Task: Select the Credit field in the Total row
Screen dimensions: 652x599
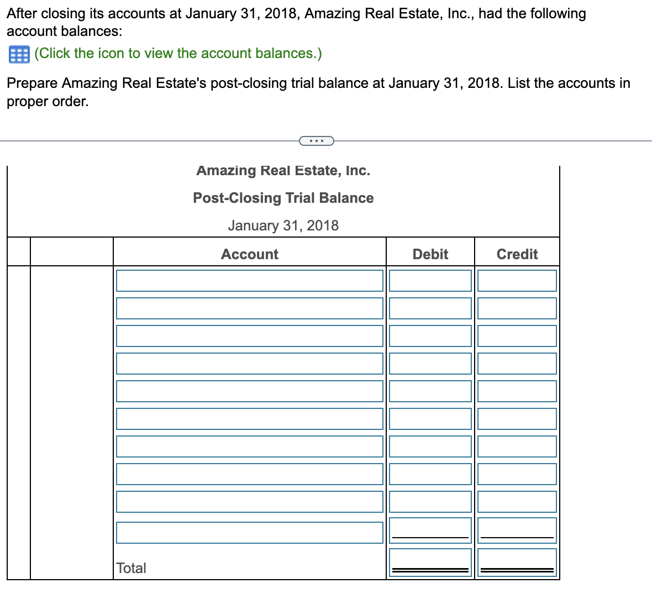Action: (x=517, y=561)
